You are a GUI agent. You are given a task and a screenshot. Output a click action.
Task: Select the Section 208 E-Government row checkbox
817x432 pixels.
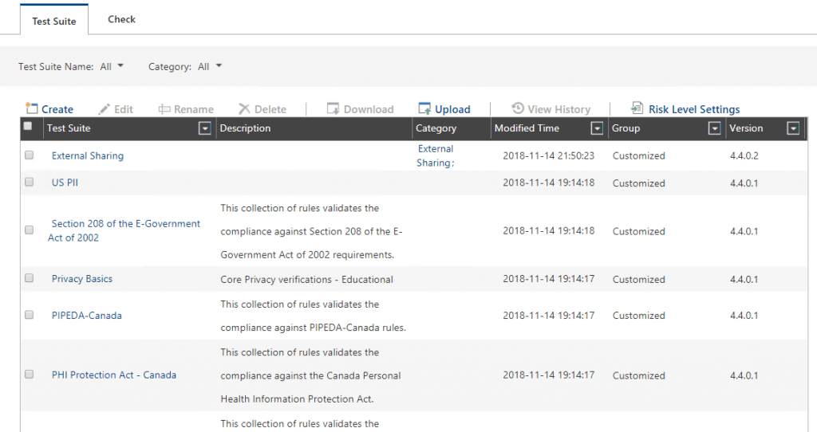pyautogui.click(x=30, y=230)
